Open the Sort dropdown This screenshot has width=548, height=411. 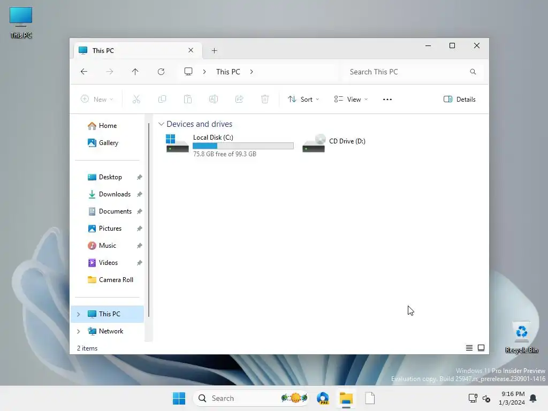coord(303,99)
